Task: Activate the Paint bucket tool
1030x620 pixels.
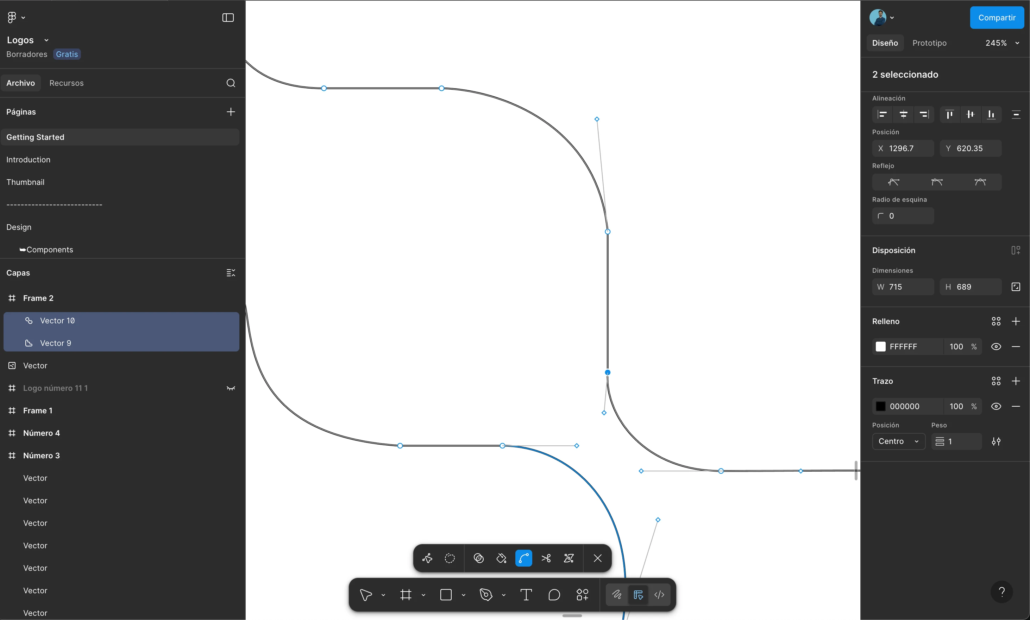Action: [x=501, y=558]
